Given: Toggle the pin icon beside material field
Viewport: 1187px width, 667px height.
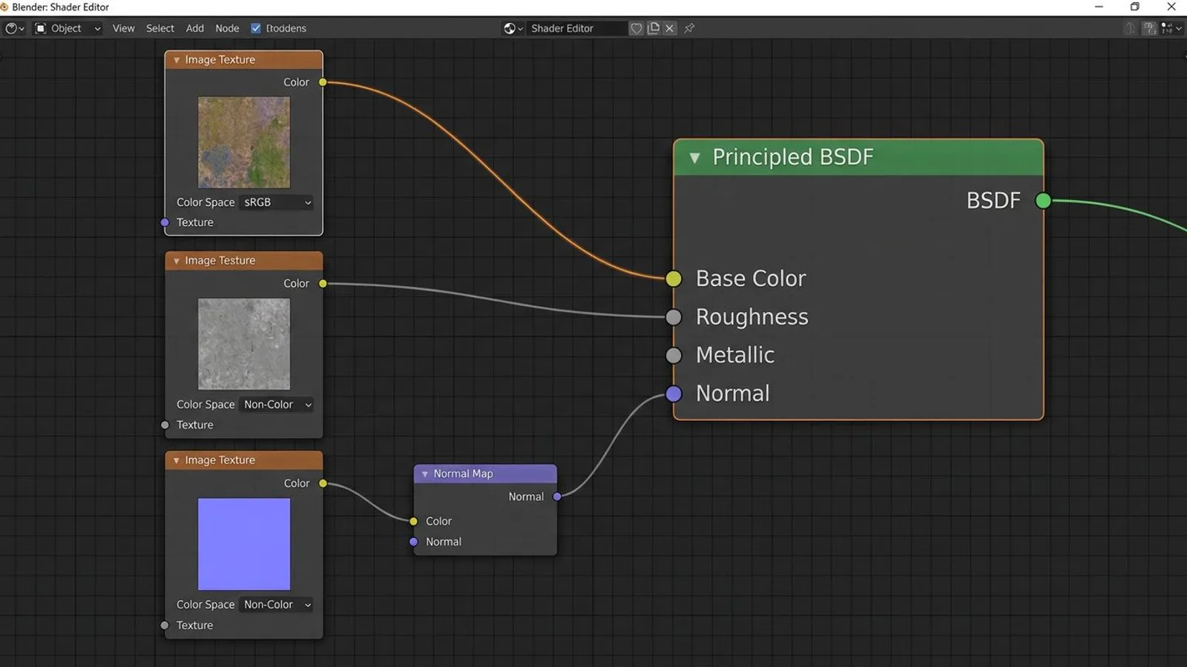Looking at the screenshot, I should (x=689, y=28).
